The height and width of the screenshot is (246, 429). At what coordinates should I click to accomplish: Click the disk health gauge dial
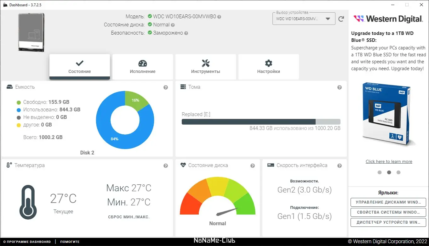[218, 197]
